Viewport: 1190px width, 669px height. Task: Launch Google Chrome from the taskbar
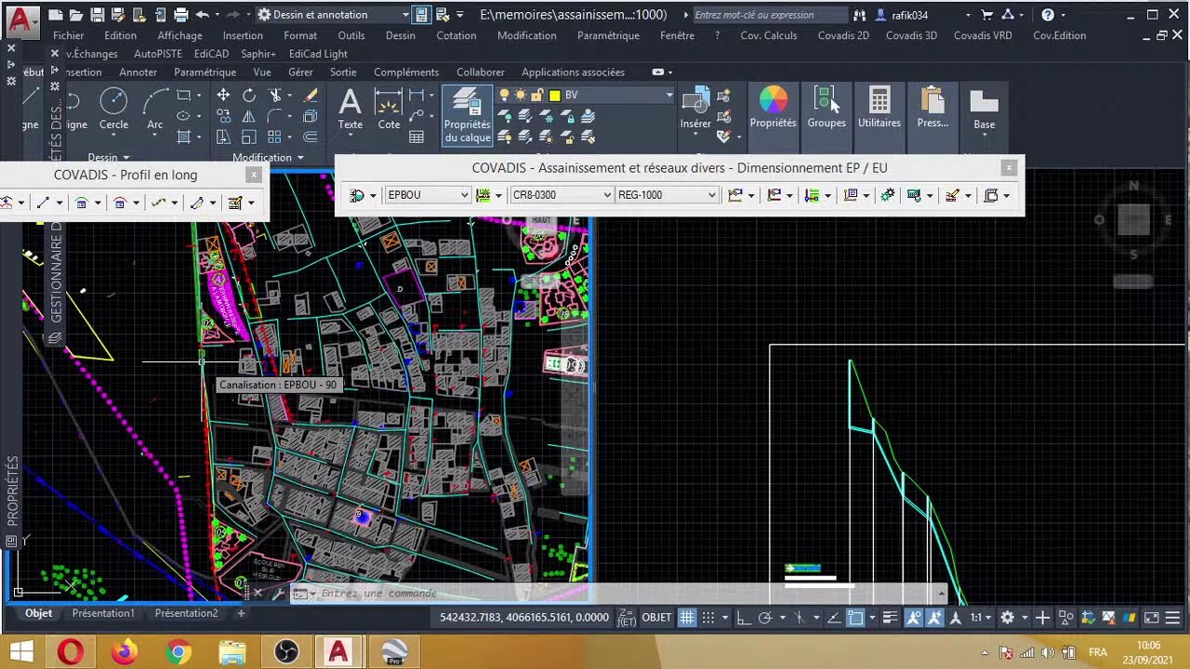178,652
